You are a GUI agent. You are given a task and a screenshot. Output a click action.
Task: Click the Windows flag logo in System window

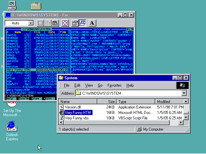(183, 85)
